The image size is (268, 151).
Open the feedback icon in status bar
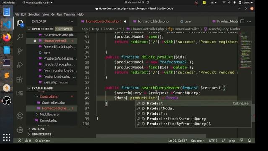[x=241, y=141]
